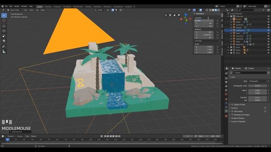
Task: Activate the 3D Cursor tool
Action: tap(4, 21)
